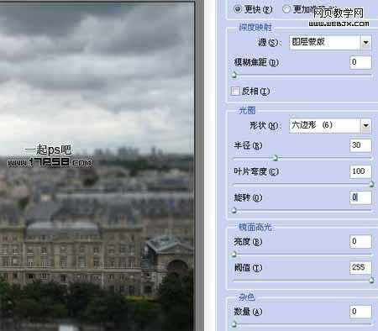Screen dimensions: 378x331
Task: Click the 阈值 (Threshold) slider handle
Action: (x=371, y=281)
